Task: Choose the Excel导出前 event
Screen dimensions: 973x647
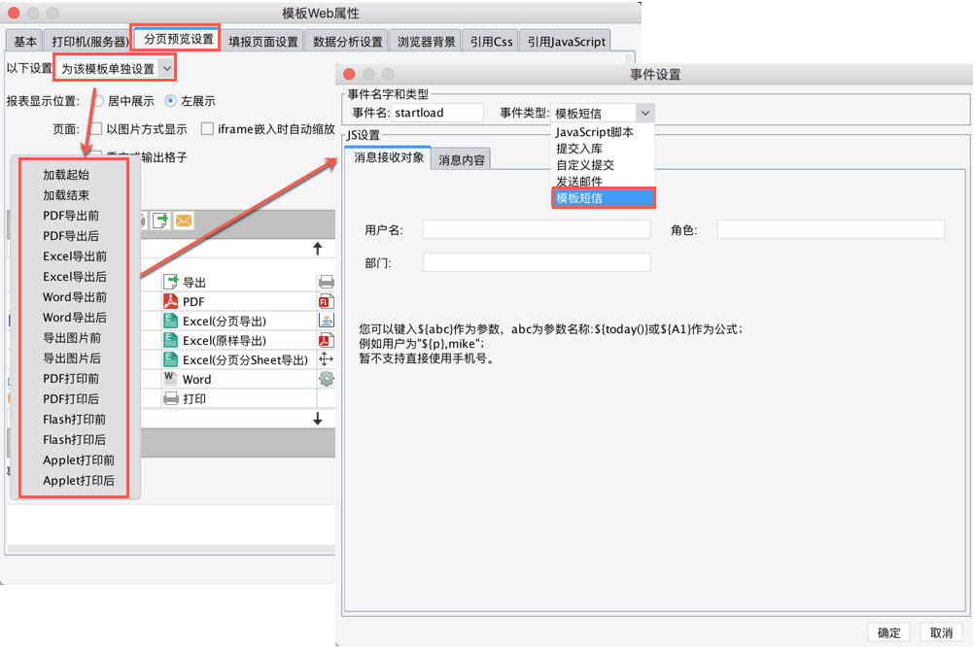Action: [x=74, y=256]
